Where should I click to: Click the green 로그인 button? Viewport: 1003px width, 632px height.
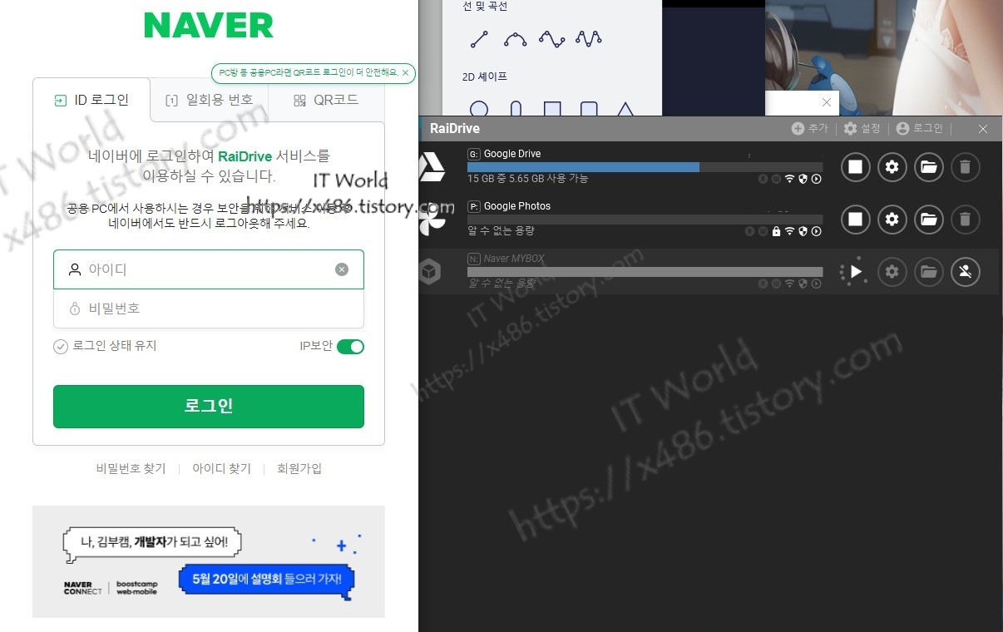tap(209, 407)
